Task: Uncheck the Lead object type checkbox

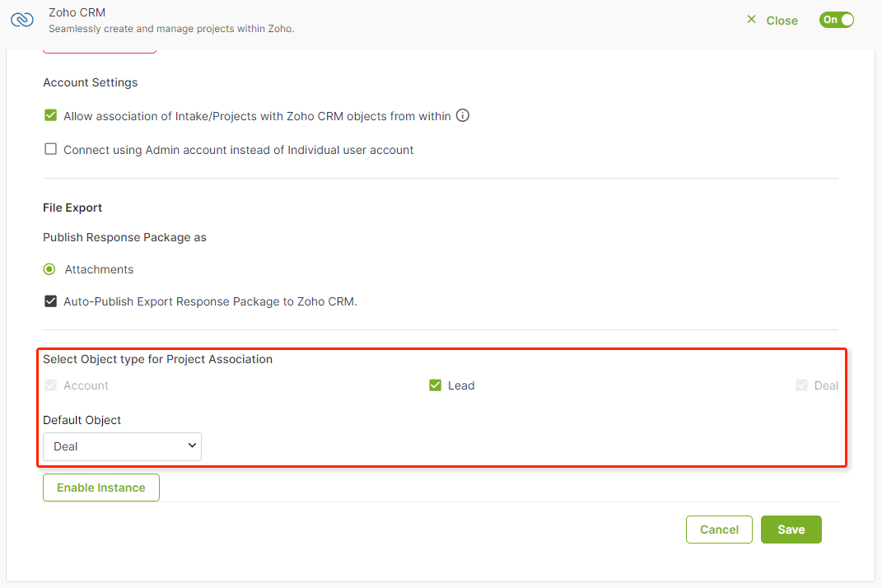Action: click(436, 385)
